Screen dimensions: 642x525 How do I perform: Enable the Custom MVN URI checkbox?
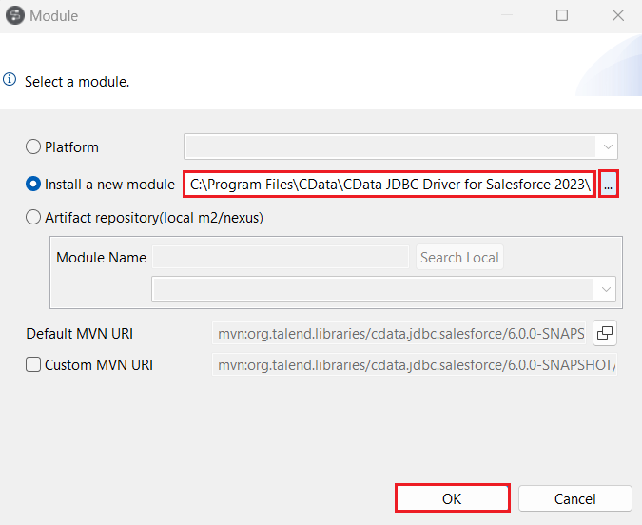click(34, 364)
